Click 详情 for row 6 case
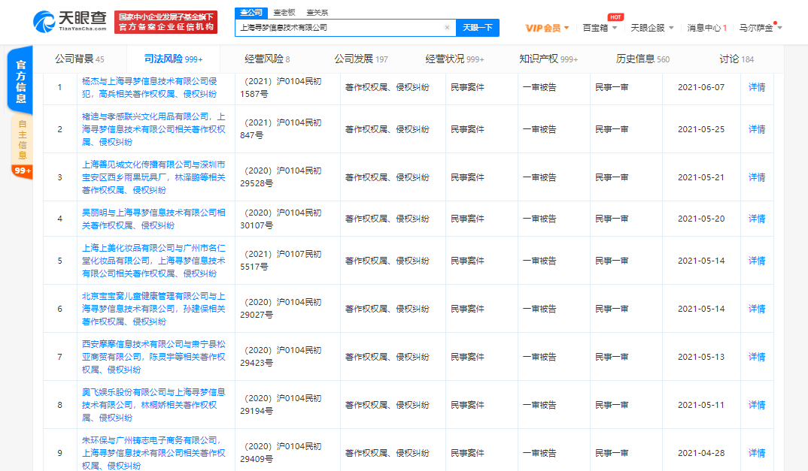808x471 pixels. click(757, 309)
